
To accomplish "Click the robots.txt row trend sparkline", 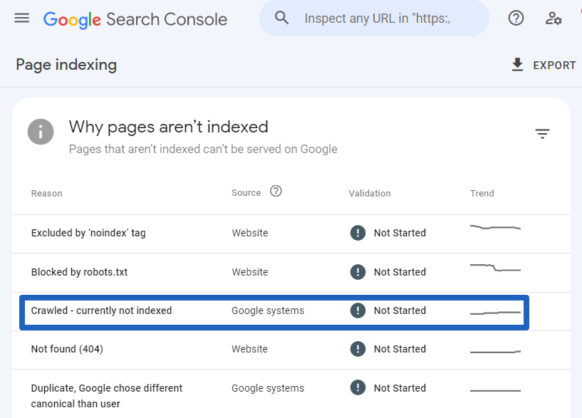I will [495, 268].
